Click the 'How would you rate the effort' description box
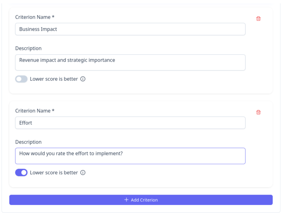Screen dimensions: 282x213 (130, 156)
